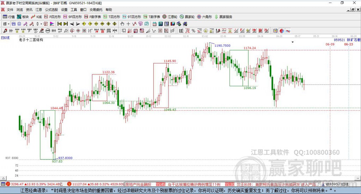The image size is (361, 194).
Task: Click the black right arrow icon
Action: coord(78,24)
